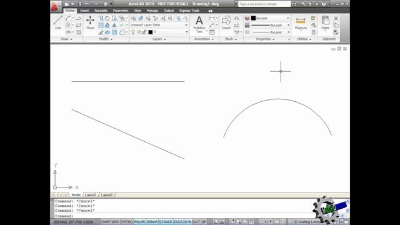This screenshot has width=400, height=225.
Task: Click the Multiline Text tool
Action: pos(199,24)
